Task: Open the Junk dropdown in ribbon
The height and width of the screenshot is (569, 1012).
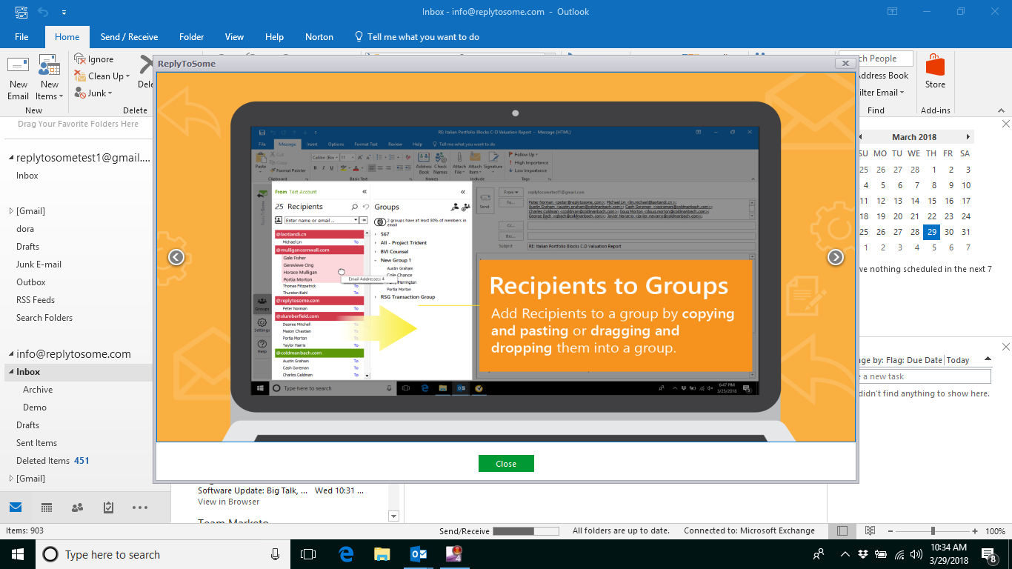Action: pyautogui.click(x=93, y=93)
